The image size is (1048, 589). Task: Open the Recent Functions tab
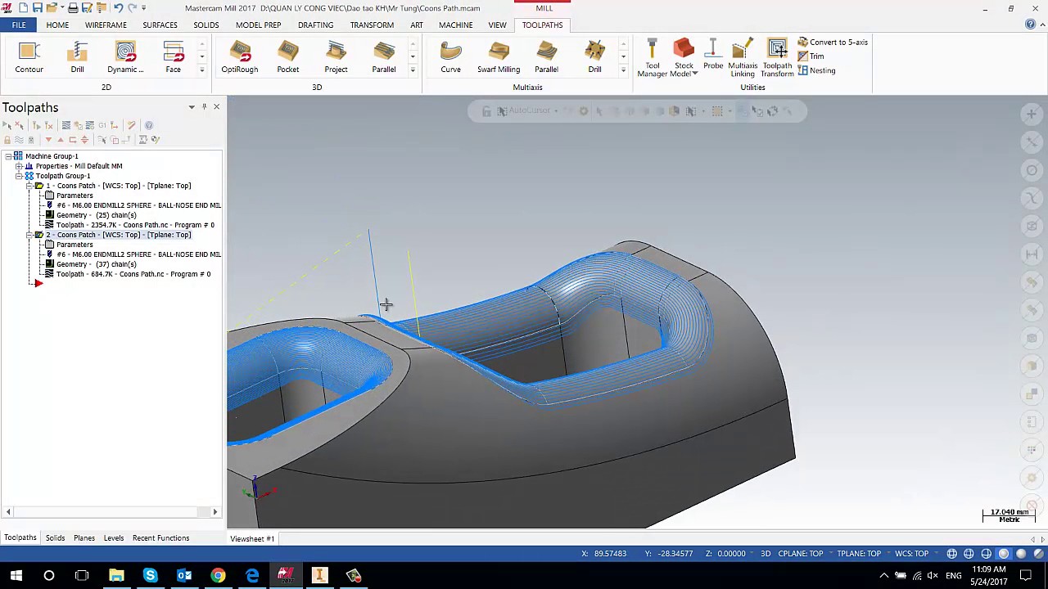coord(160,538)
